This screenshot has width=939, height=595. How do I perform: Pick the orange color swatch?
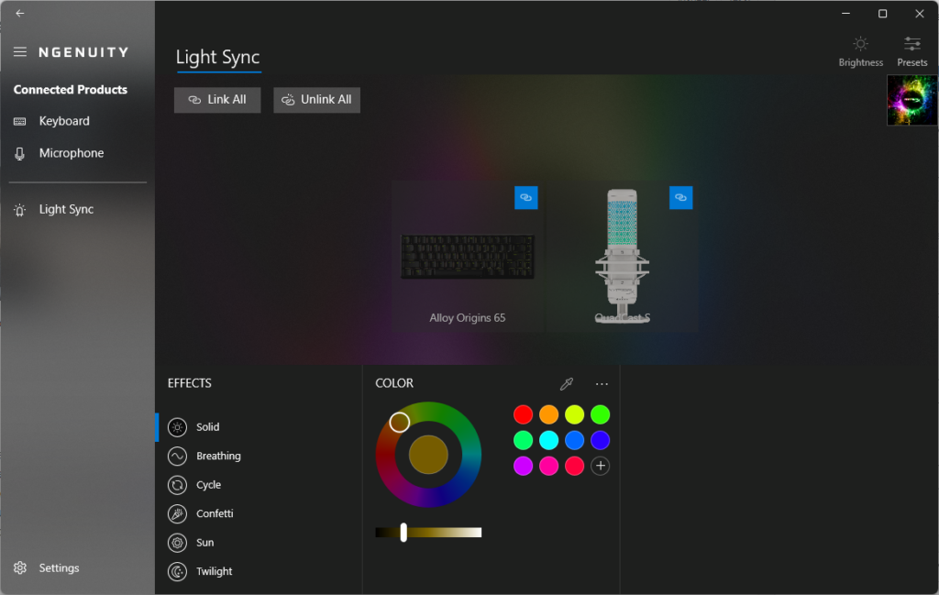(548, 414)
